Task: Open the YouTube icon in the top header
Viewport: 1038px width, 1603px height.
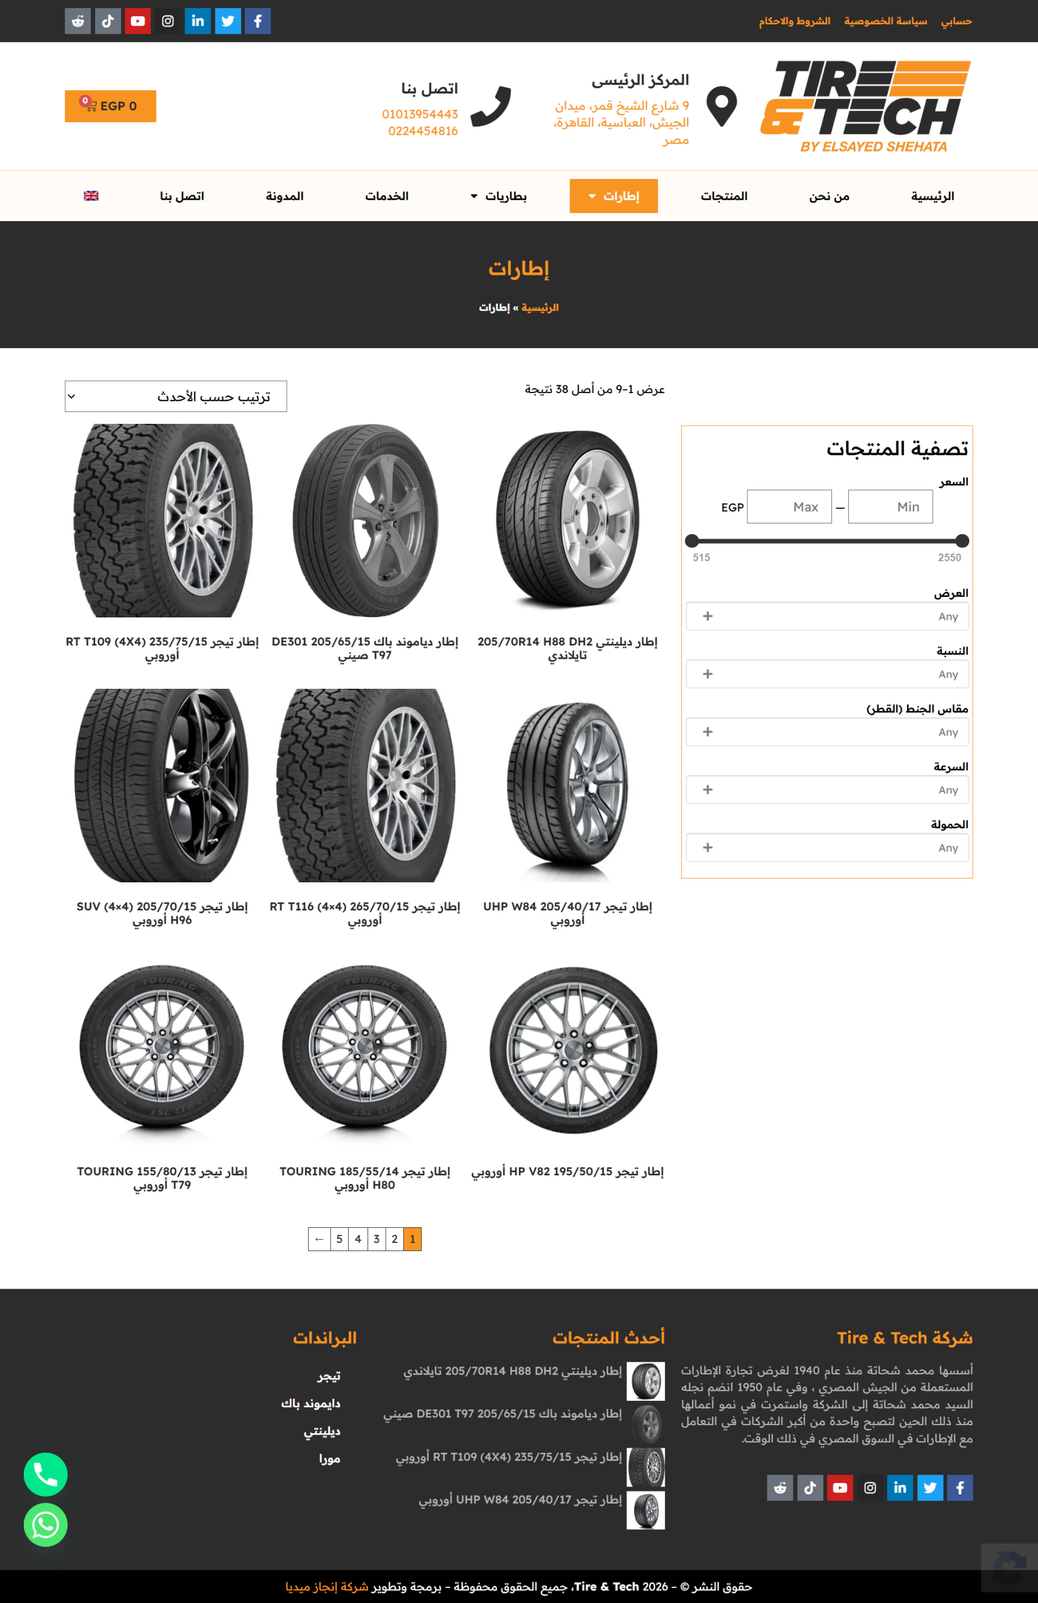Action: click(137, 21)
